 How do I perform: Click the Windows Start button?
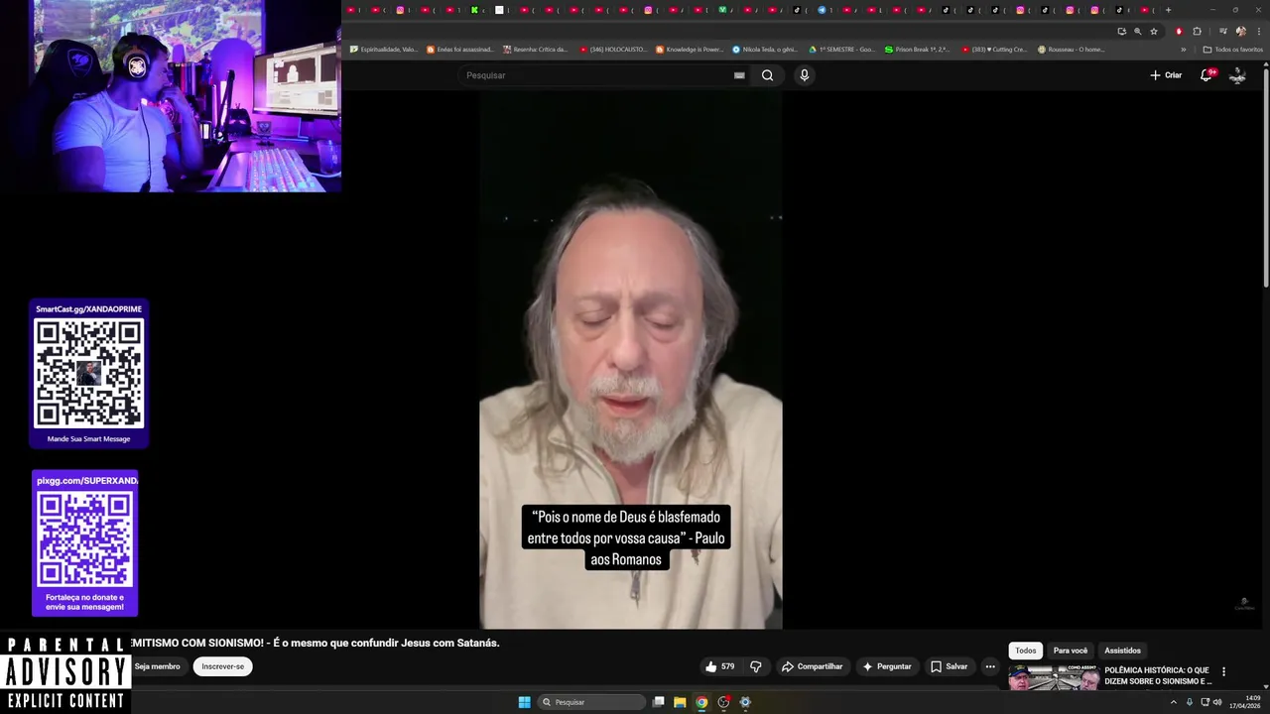[524, 702]
